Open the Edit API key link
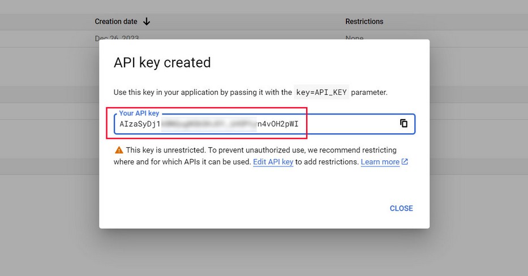The height and width of the screenshot is (276, 528). tap(273, 162)
